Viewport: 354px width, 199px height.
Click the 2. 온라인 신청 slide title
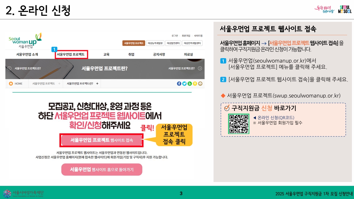pyautogui.click(x=38, y=10)
